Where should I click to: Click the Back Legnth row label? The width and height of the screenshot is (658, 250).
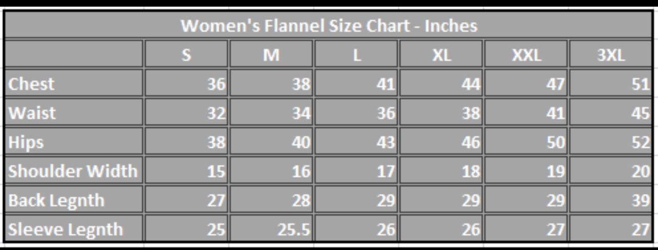click(x=74, y=200)
